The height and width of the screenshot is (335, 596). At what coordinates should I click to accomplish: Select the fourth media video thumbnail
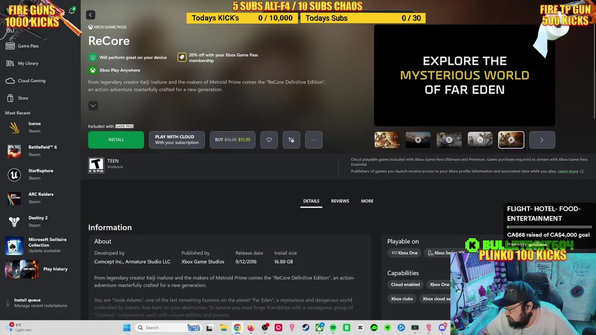(x=480, y=140)
